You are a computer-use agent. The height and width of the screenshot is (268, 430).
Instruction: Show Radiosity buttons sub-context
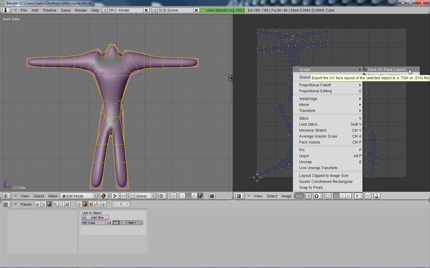pos(97,204)
